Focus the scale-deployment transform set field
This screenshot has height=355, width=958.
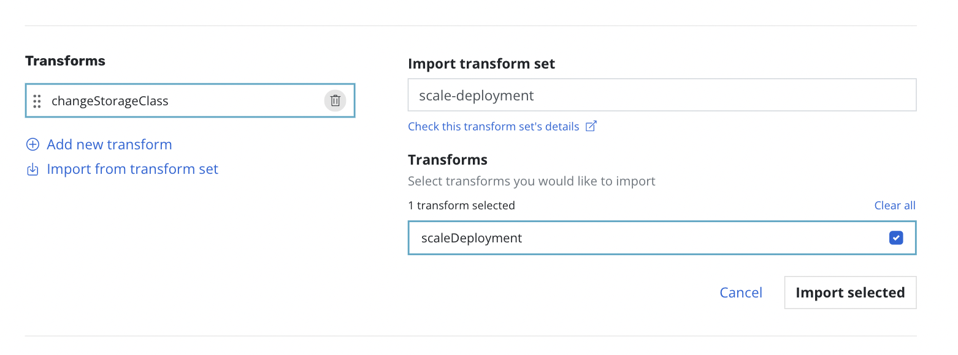(662, 95)
